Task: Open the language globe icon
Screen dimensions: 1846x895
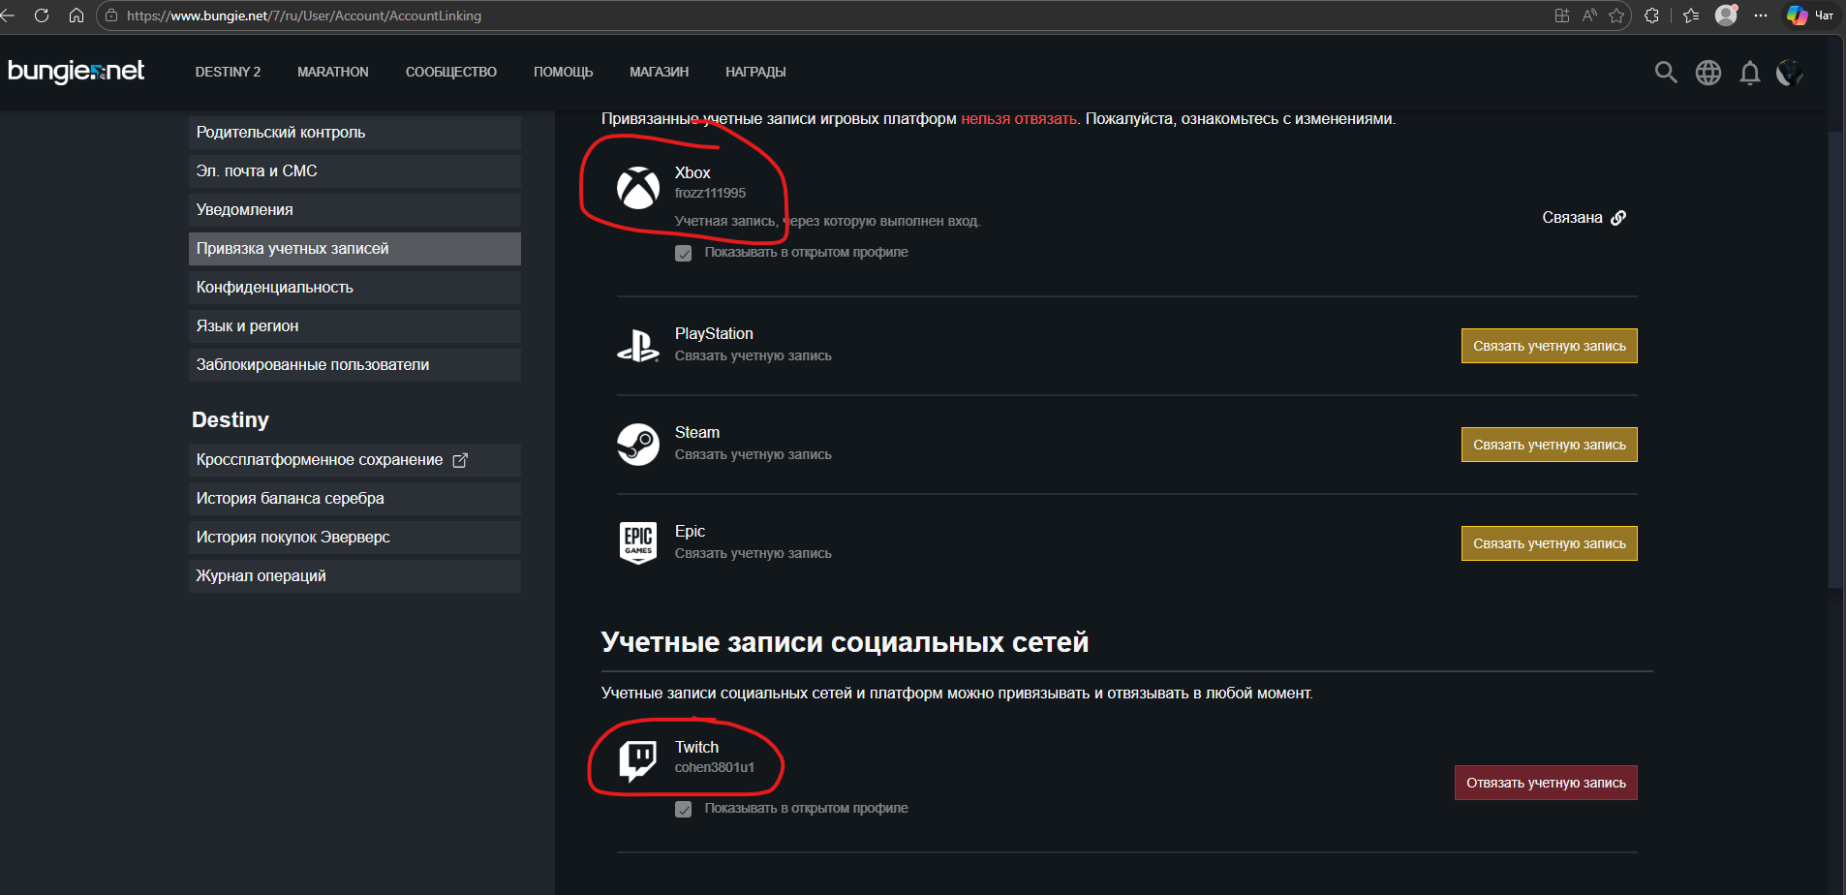Action: (x=1708, y=73)
